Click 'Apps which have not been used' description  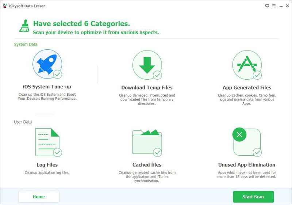[x=247, y=175]
